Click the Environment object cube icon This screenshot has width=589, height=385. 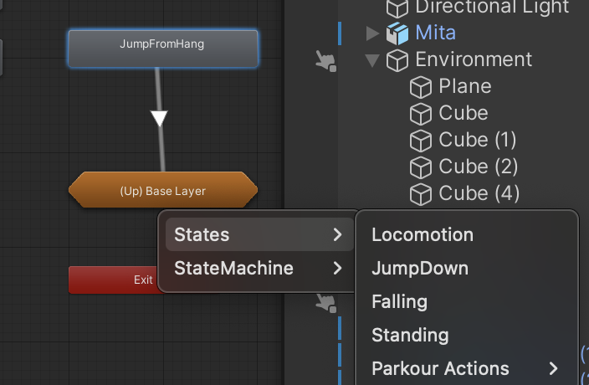pyautogui.click(x=397, y=60)
